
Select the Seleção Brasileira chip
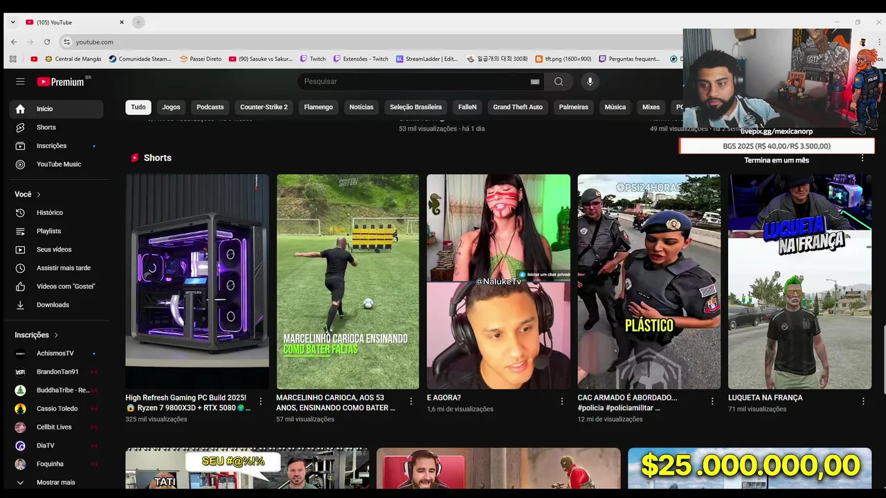(415, 107)
